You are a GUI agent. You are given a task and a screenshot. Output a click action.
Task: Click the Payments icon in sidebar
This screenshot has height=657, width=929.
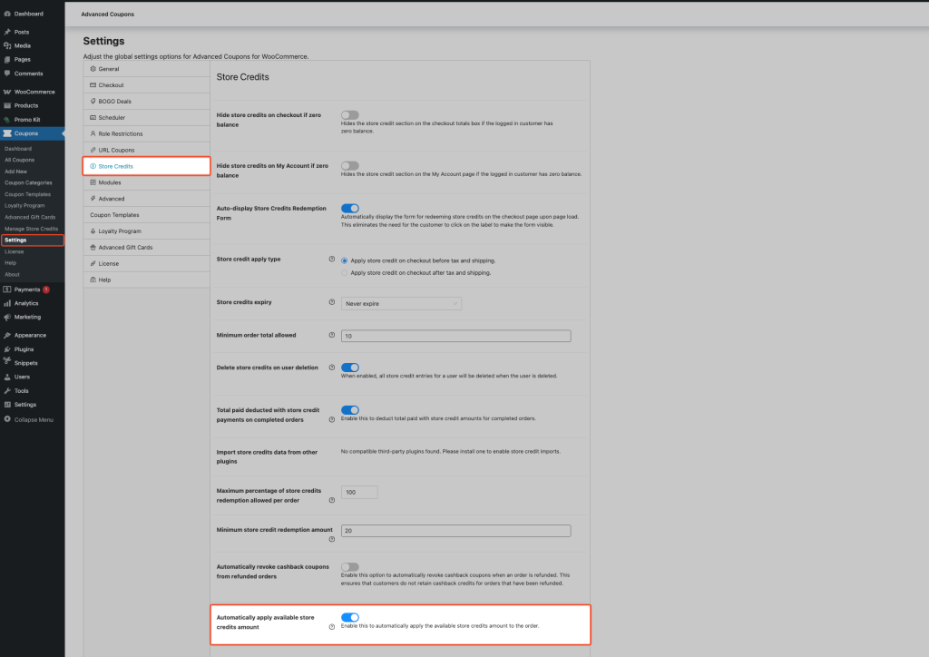click(7, 289)
